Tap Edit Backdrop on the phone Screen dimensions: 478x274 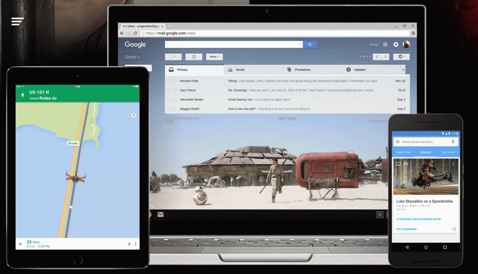tap(406, 229)
